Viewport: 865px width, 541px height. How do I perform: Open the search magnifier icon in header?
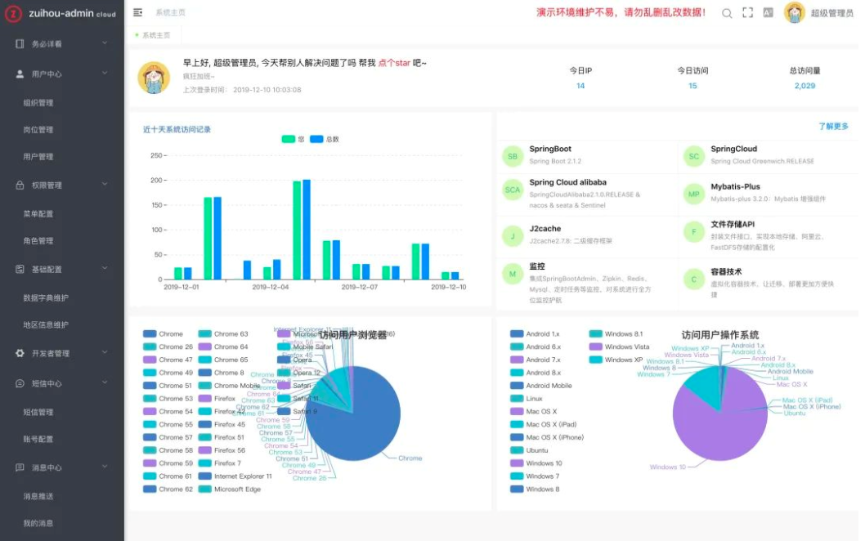tap(727, 13)
